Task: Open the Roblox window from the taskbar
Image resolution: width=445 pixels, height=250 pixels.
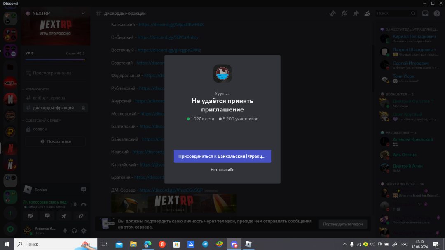Action: point(248,244)
